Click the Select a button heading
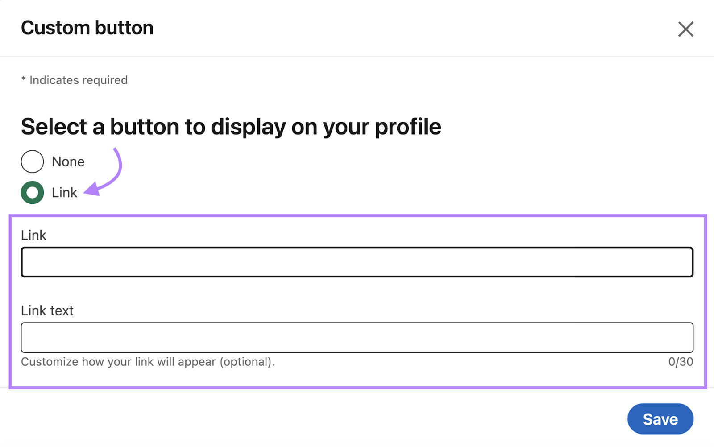Viewport: 714px width, 447px height. [x=231, y=127]
